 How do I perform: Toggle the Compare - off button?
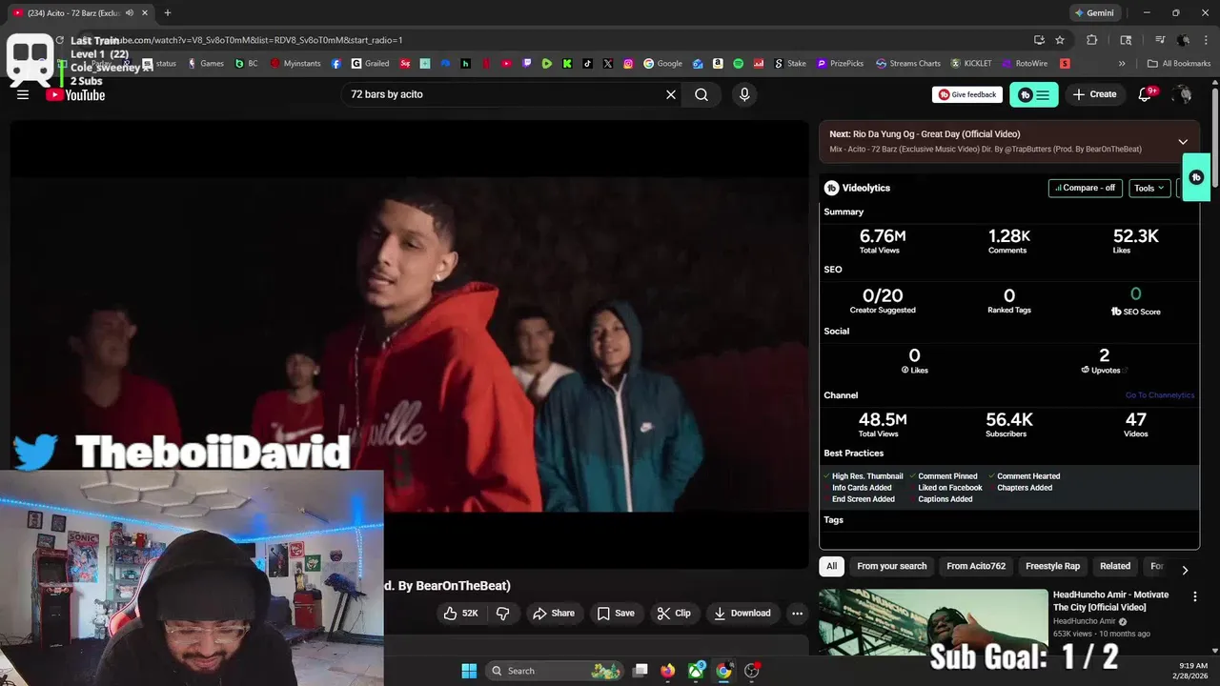pyautogui.click(x=1086, y=188)
